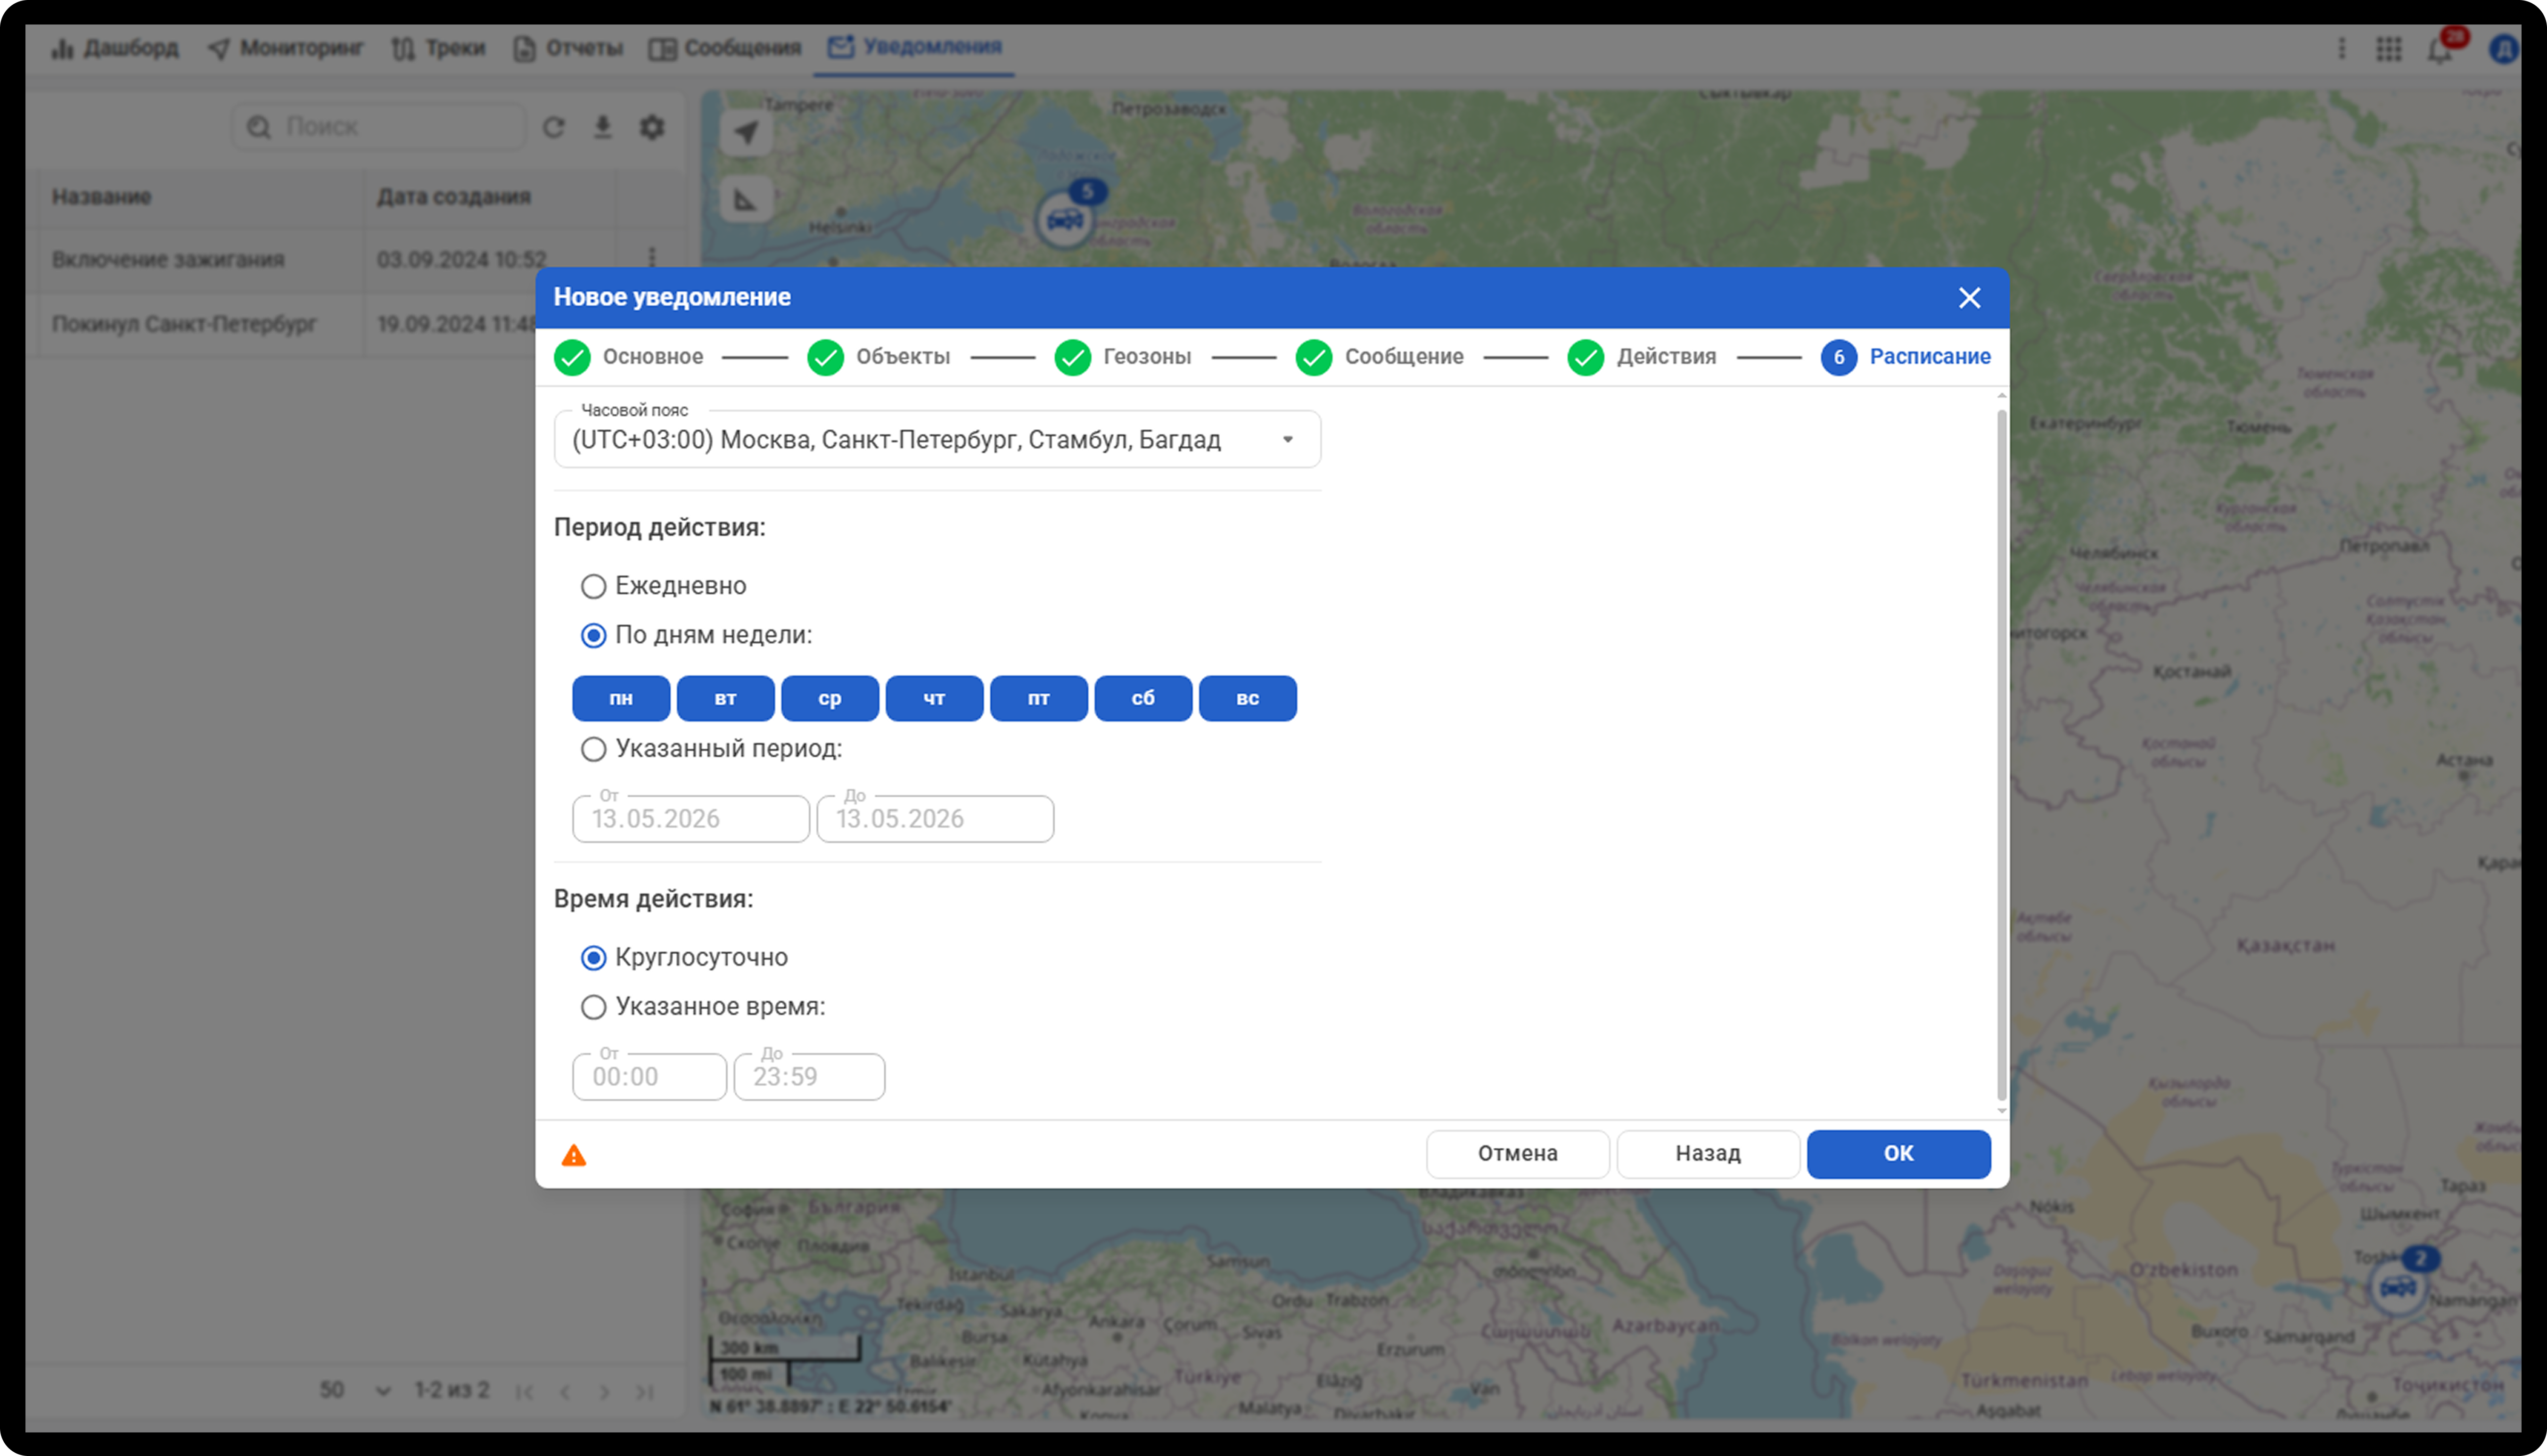
Task: Jump to the last page arrow
Action: tap(645, 1391)
